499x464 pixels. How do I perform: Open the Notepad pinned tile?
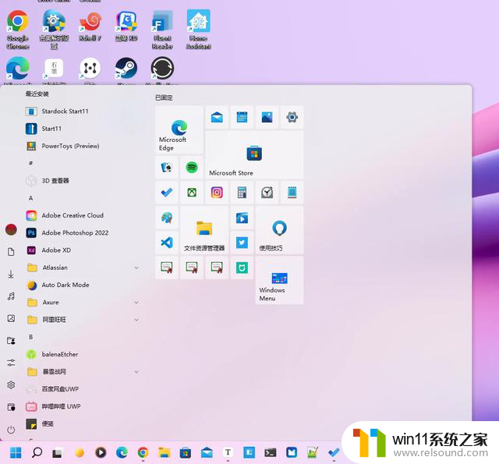tap(292, 192)
